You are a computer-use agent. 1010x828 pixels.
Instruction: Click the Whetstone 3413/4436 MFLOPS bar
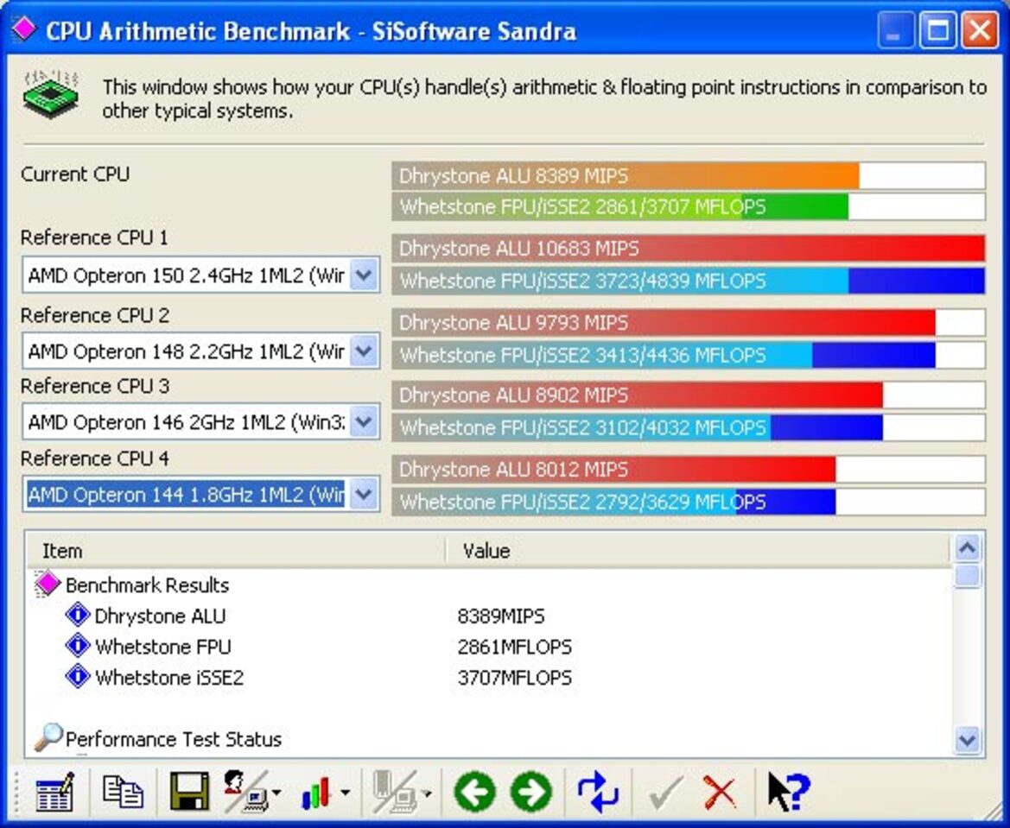click(x=689, y=355)
